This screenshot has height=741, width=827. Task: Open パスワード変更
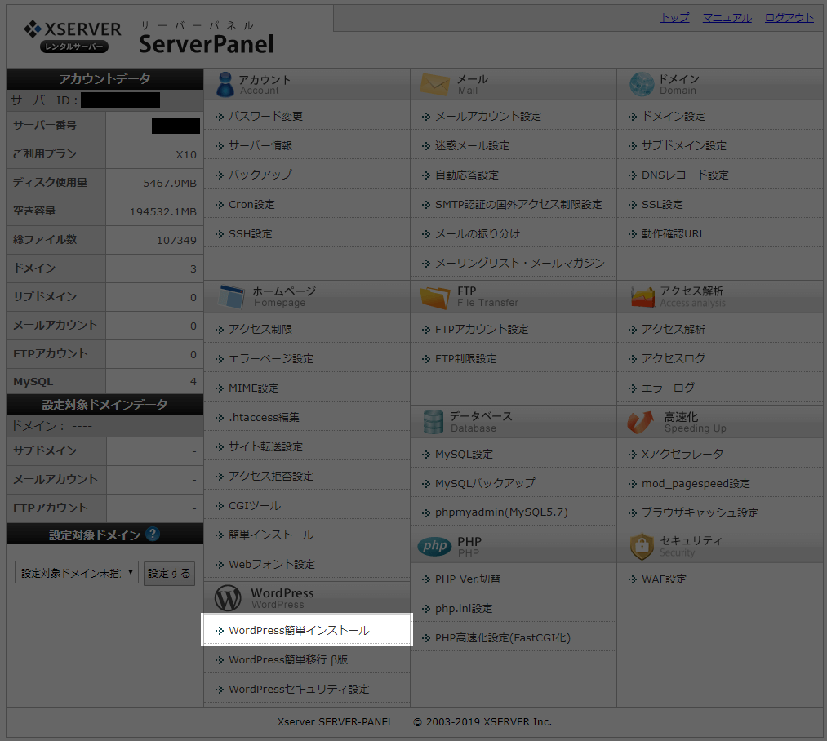(x=265, y=116)
